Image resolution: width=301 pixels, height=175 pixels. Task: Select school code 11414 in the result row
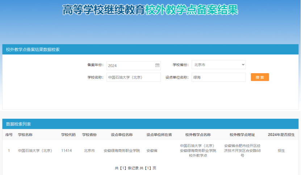point(67,150)
